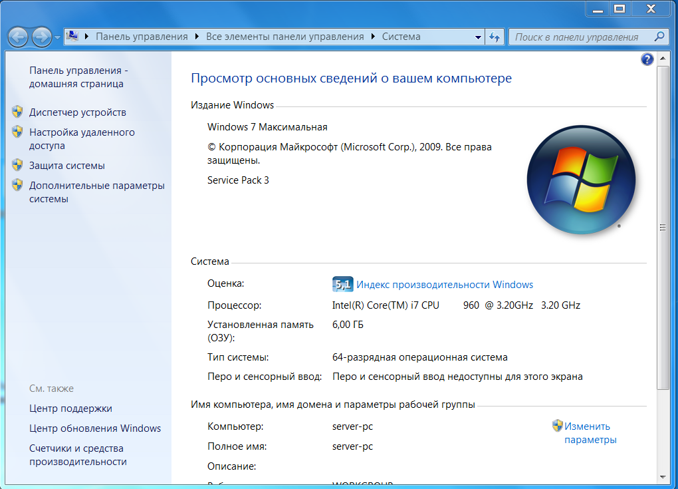678x489 pixels.
Task: Click the Service Pack 3 text
Action: [x=238, y=180]
